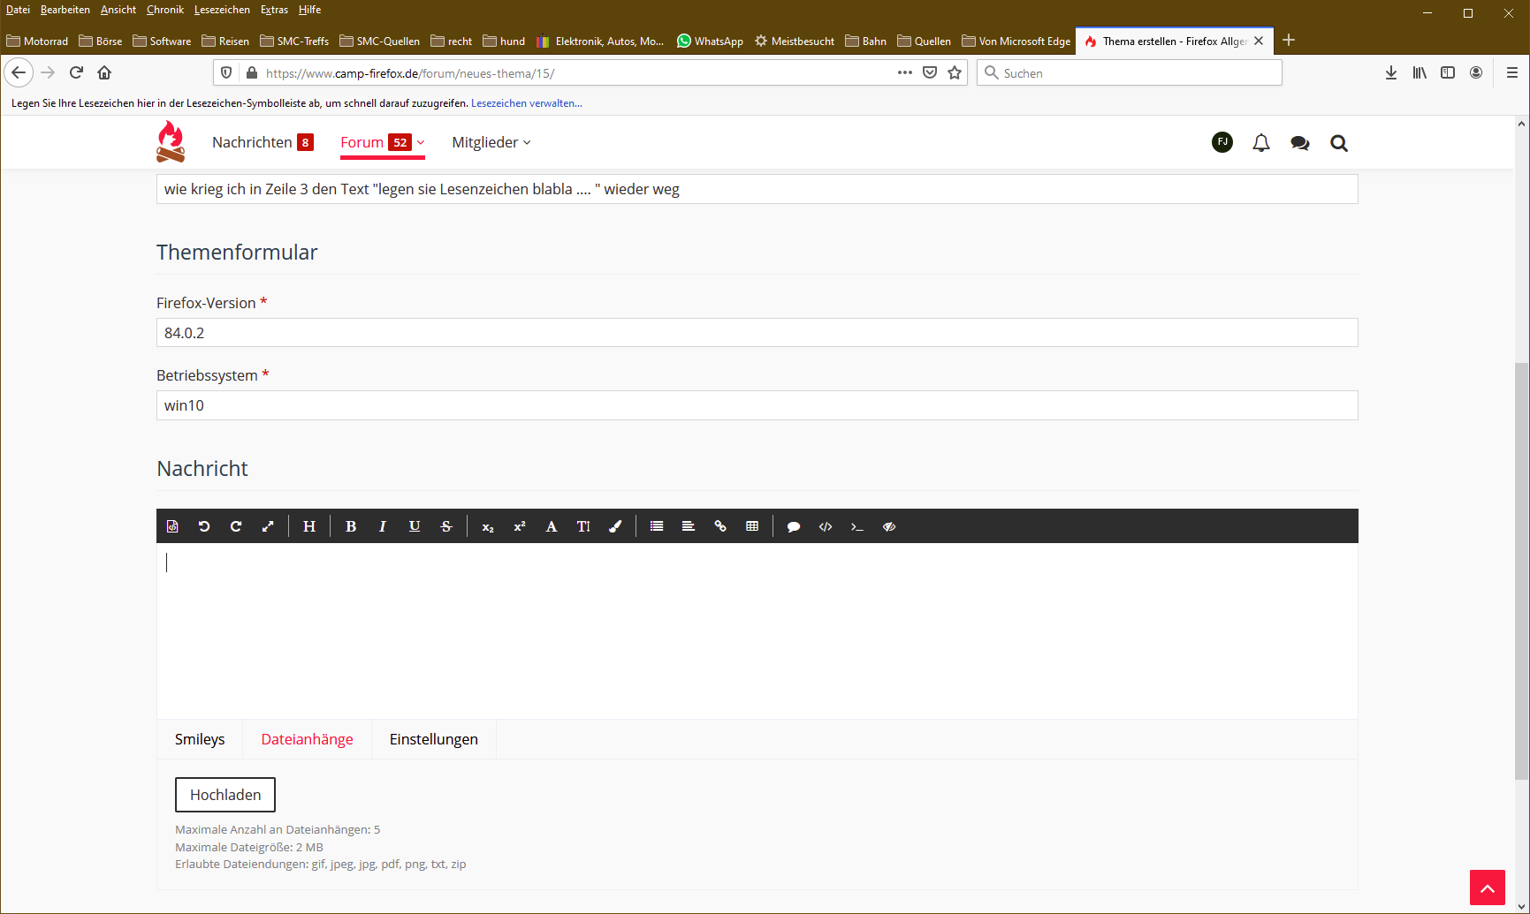Toggle the Firefox sidebar
This screenshot has height=914, width=1530.
click(1448, 72)
